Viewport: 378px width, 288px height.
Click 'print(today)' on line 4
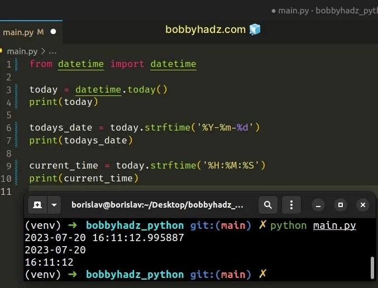pos(64,102)
